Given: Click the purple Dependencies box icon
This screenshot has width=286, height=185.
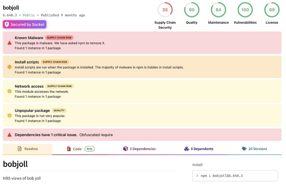Looking at the screenshot, I should tap(125, 149).
